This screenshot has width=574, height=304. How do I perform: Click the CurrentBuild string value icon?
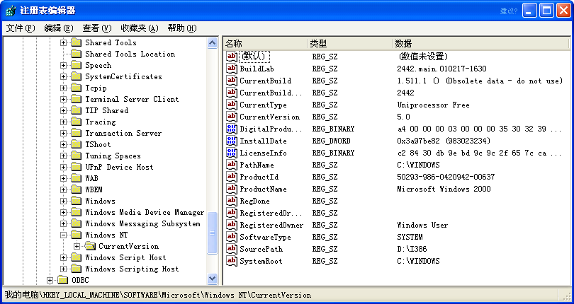pyautogui.click(x=231, y=81)
